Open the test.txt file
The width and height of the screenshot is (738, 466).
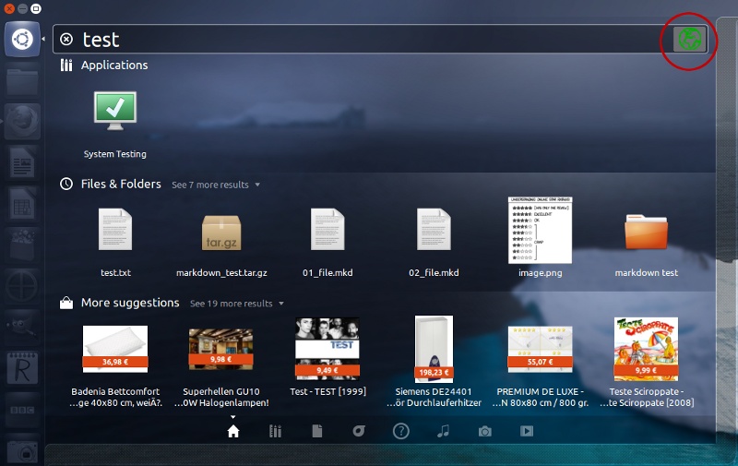[x=115, y=231]
